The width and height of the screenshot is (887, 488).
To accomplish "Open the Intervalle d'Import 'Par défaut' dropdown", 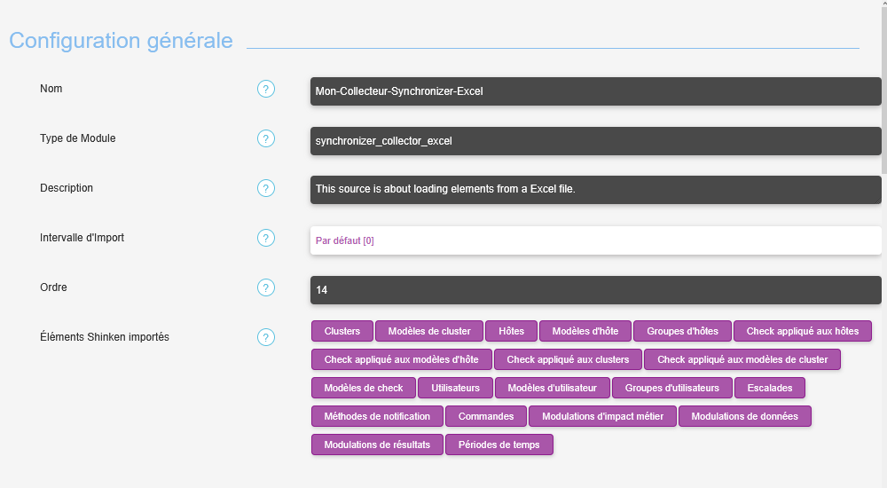I will click(x=594, y=240).
